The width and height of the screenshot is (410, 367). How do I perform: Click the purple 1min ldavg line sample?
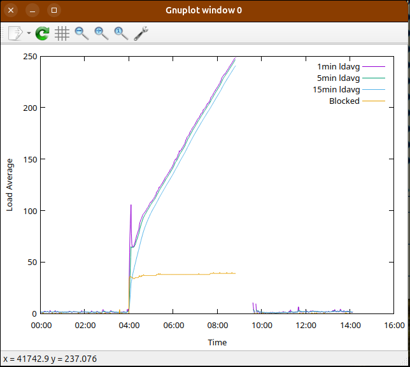(x=374, y=67)
